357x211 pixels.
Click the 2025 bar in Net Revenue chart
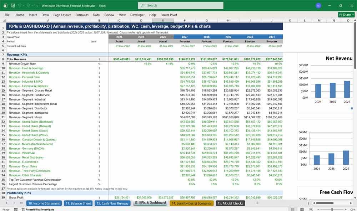333,90
